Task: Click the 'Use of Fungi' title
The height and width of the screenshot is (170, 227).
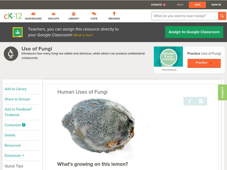Action: coord(37,49)
